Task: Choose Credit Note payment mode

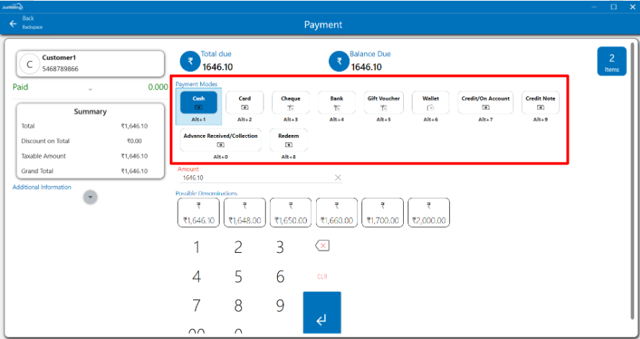Action: 541,103
